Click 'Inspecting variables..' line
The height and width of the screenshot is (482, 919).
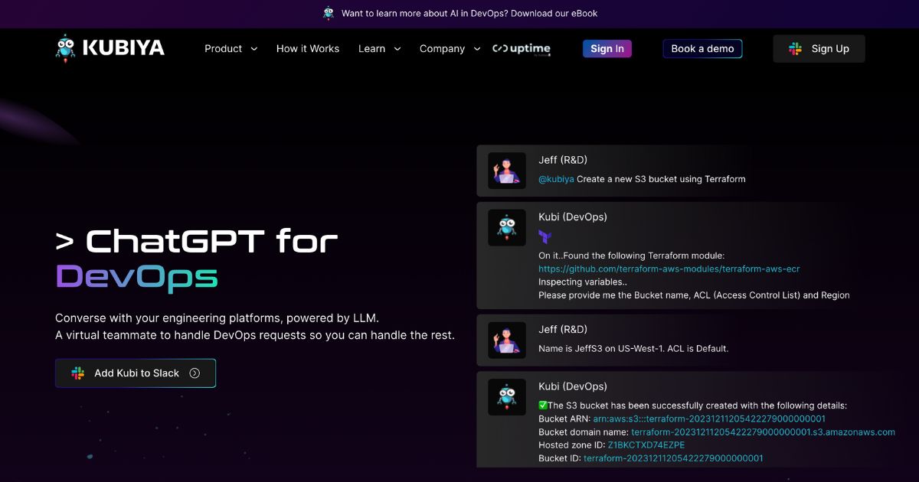point(583,282)
